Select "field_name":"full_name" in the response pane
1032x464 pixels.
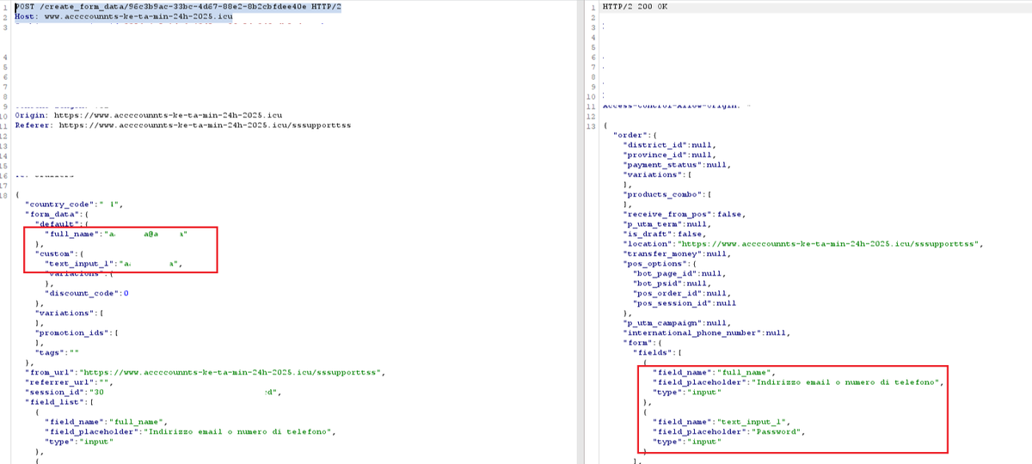pos(714,372)
